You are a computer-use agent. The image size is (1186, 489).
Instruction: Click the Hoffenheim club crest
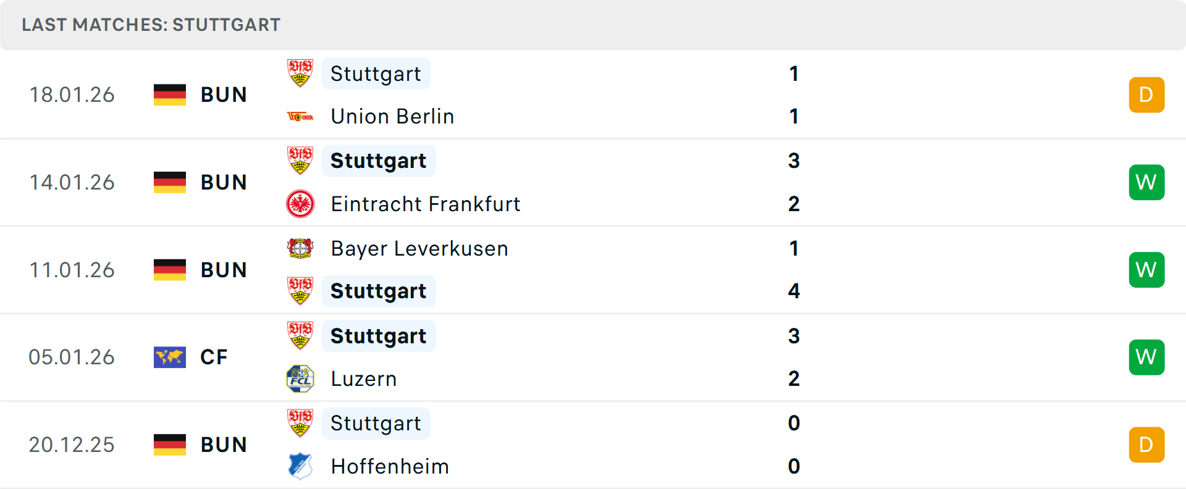click(x=300, y=466)
